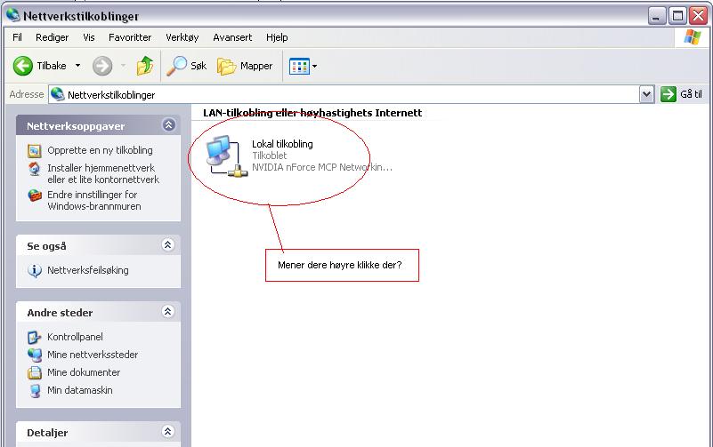The width and height of the screenshot is (713, 447).
Task: Click the Mine dokumenter folder icon
Action: tap(35, 372)
